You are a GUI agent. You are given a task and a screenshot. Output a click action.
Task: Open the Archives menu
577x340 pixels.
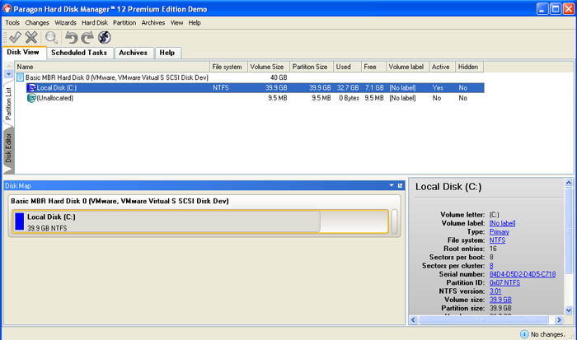click(x=153, y=23)
